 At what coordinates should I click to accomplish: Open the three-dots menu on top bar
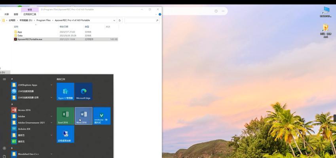pyautogui.click(x=223, y=11)
